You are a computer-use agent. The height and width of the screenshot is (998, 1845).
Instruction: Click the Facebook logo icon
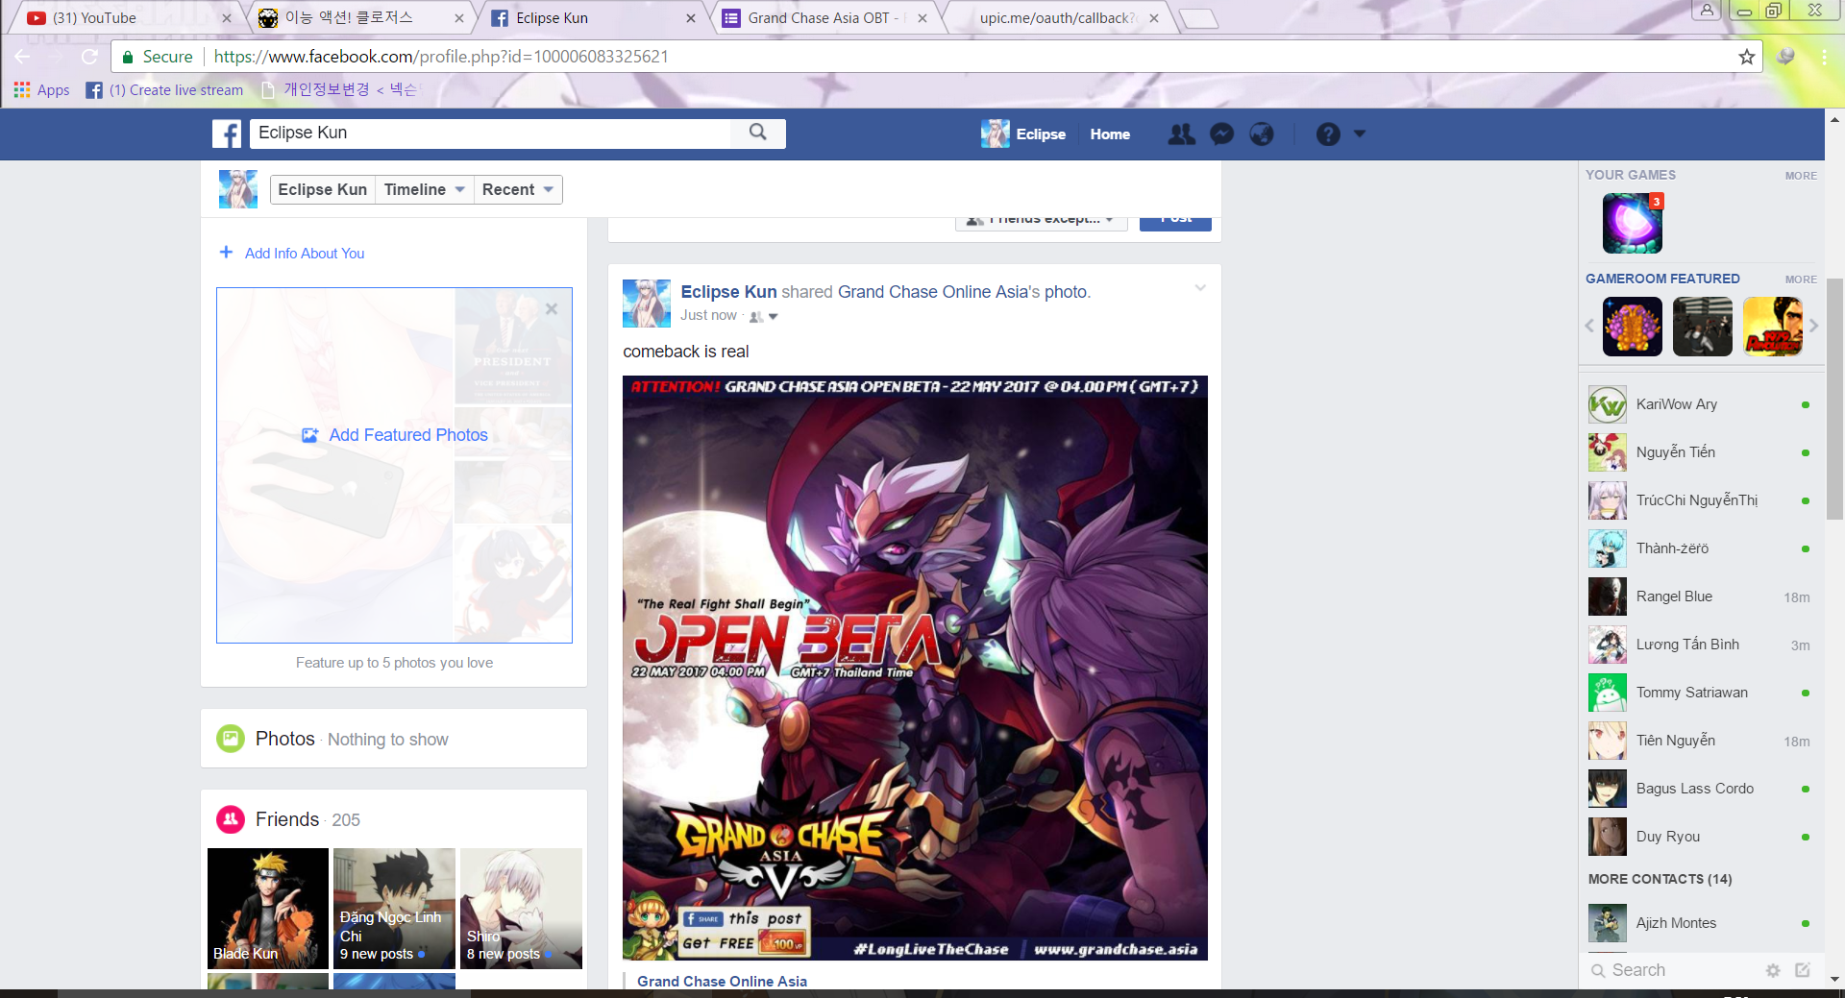click(x=227, y=134)
